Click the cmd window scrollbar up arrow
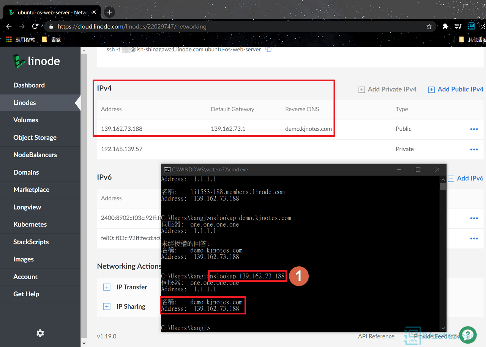 [443, 179]
